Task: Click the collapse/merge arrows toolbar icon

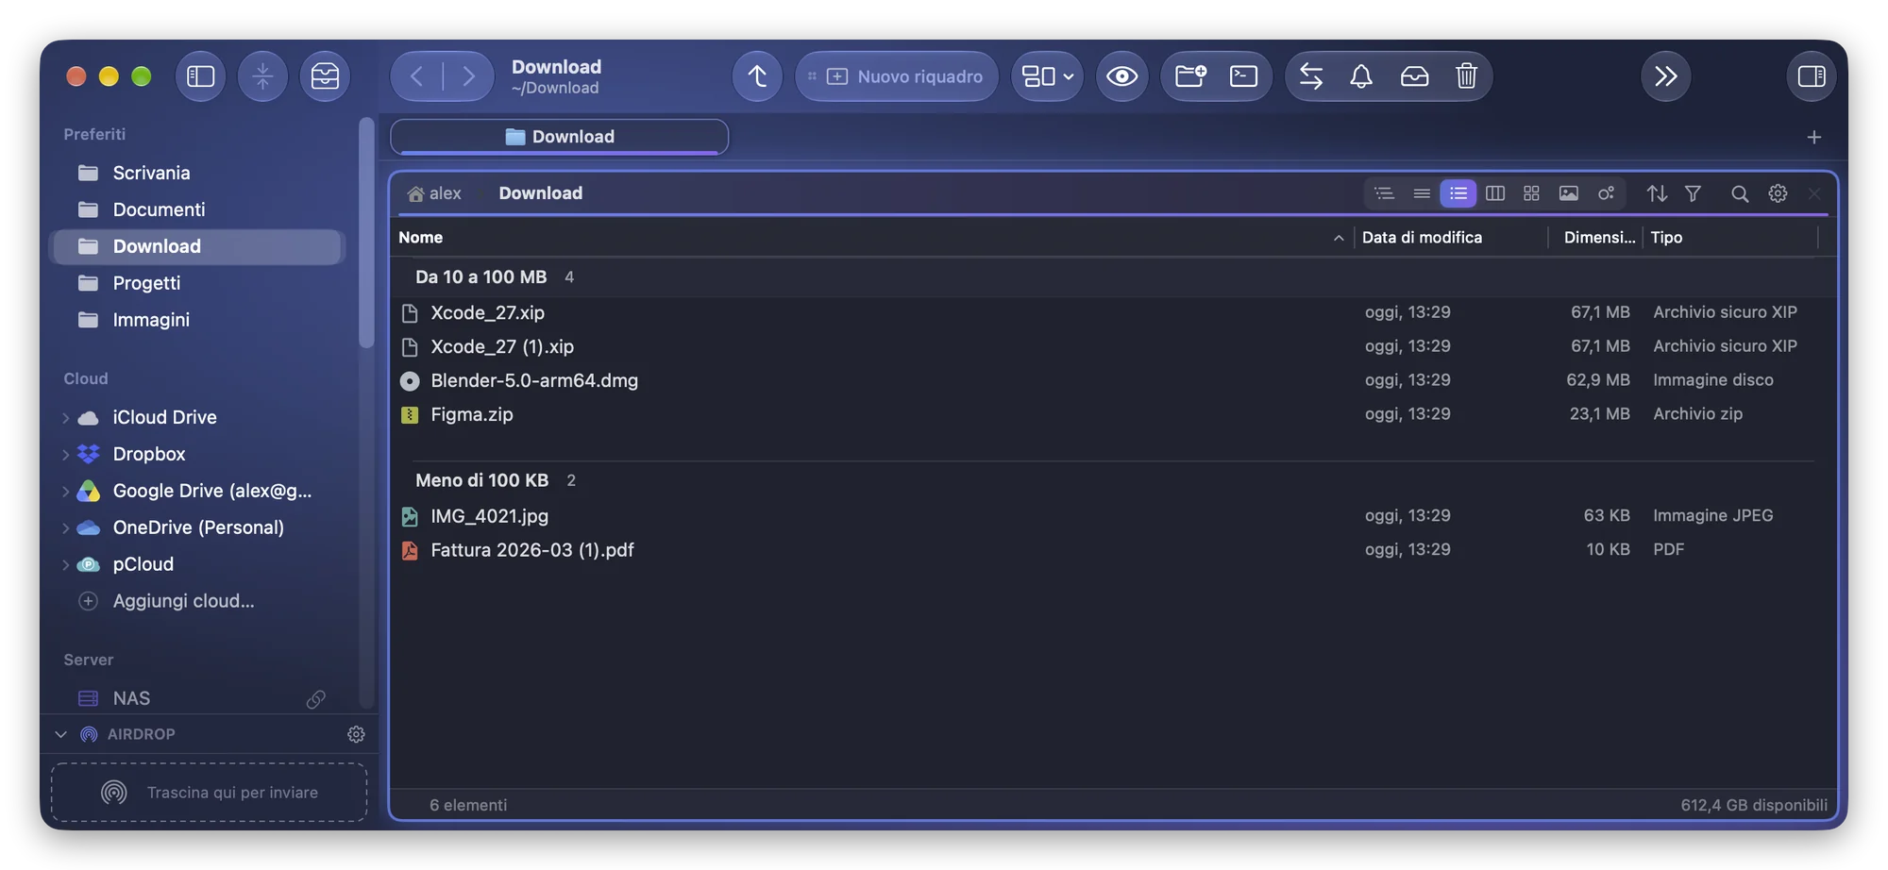Action: (x=262, y=76)
